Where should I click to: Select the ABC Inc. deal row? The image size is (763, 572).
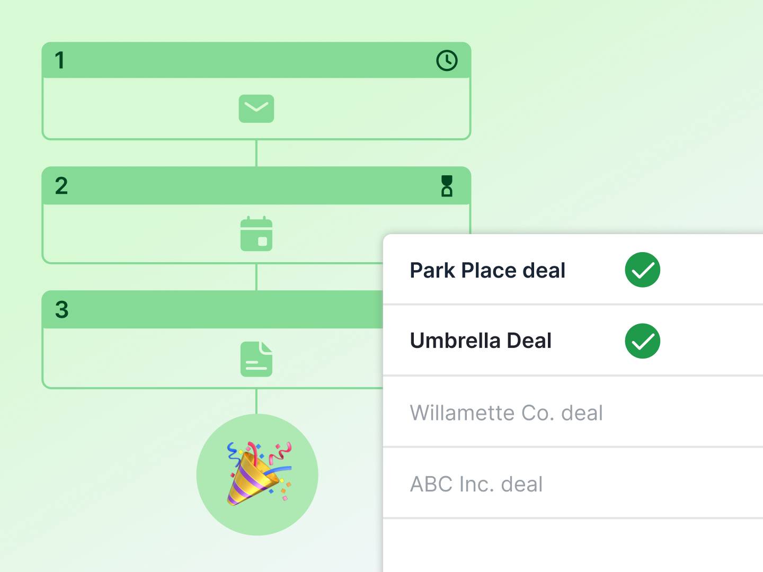(476, 484)
